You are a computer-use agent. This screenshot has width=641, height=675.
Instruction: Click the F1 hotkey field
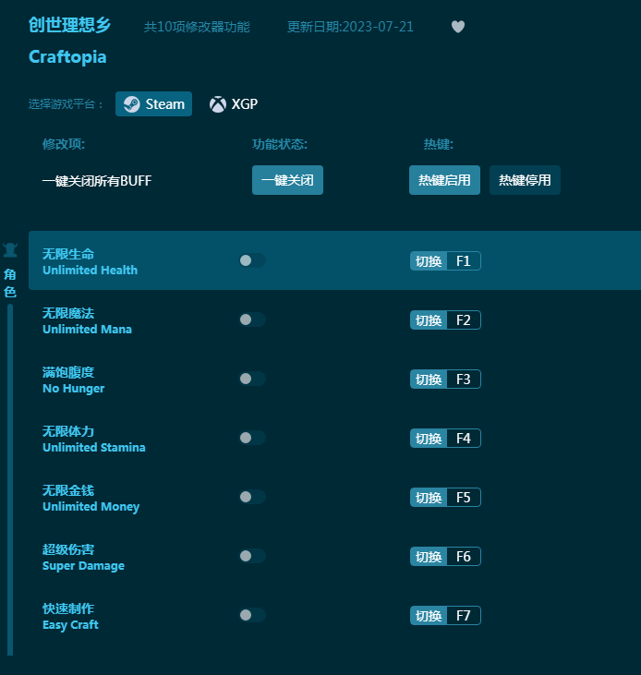[x=464, y=261]
